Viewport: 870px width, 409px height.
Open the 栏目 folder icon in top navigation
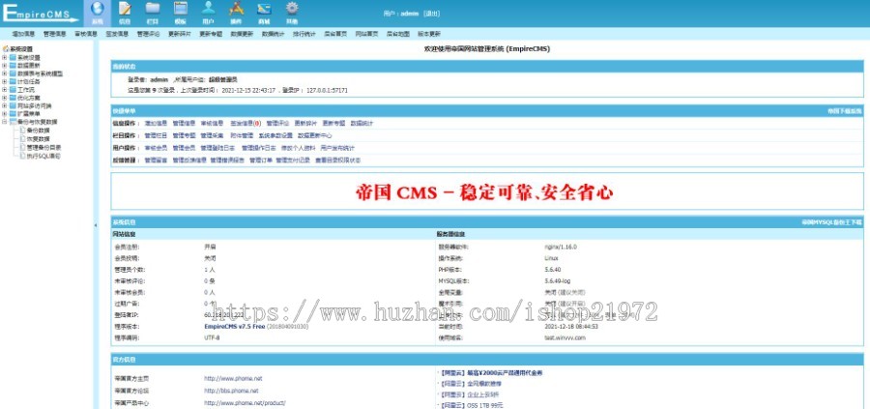coord(153,9)
